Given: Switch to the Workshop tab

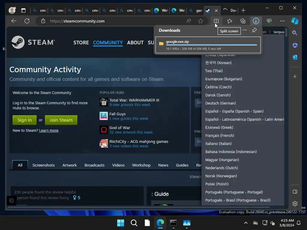Looking at the screenshot, I should (x=142, y=165).
